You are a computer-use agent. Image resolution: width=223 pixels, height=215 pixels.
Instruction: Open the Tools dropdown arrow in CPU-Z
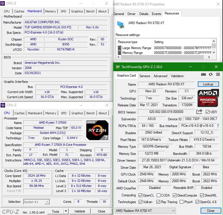(x=66, y=211)
